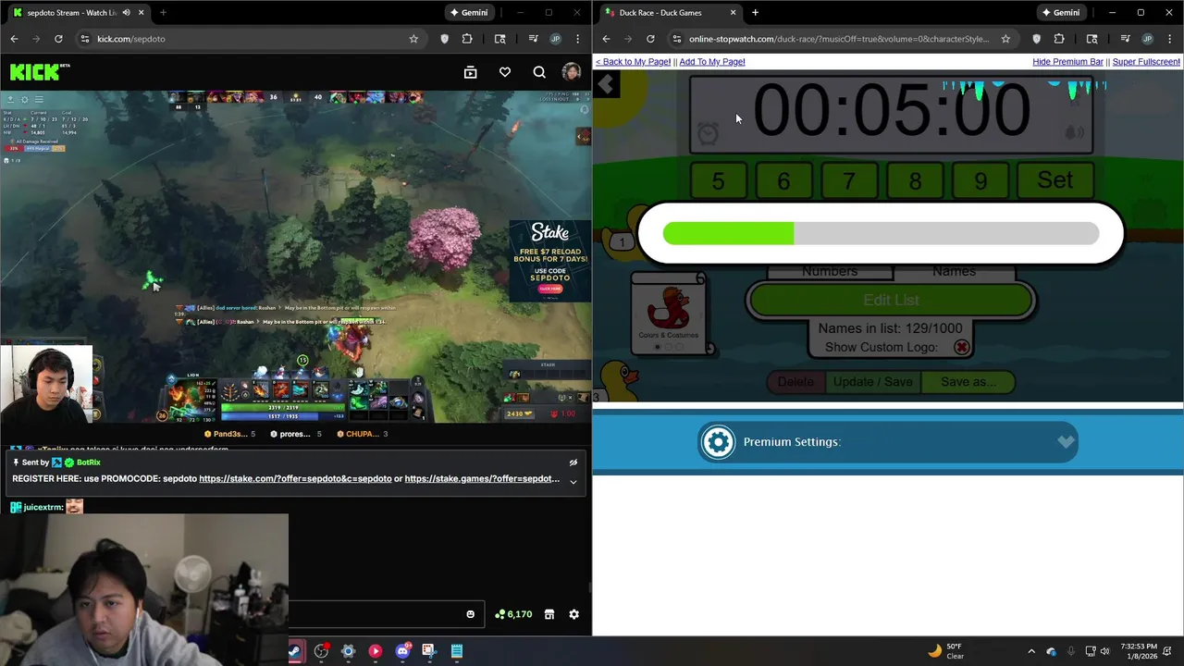Viewport: 1184px width, 666px height.
Task: Open the Kick user profile avatar
Action: pyautogui.click(x=572, y=72)
